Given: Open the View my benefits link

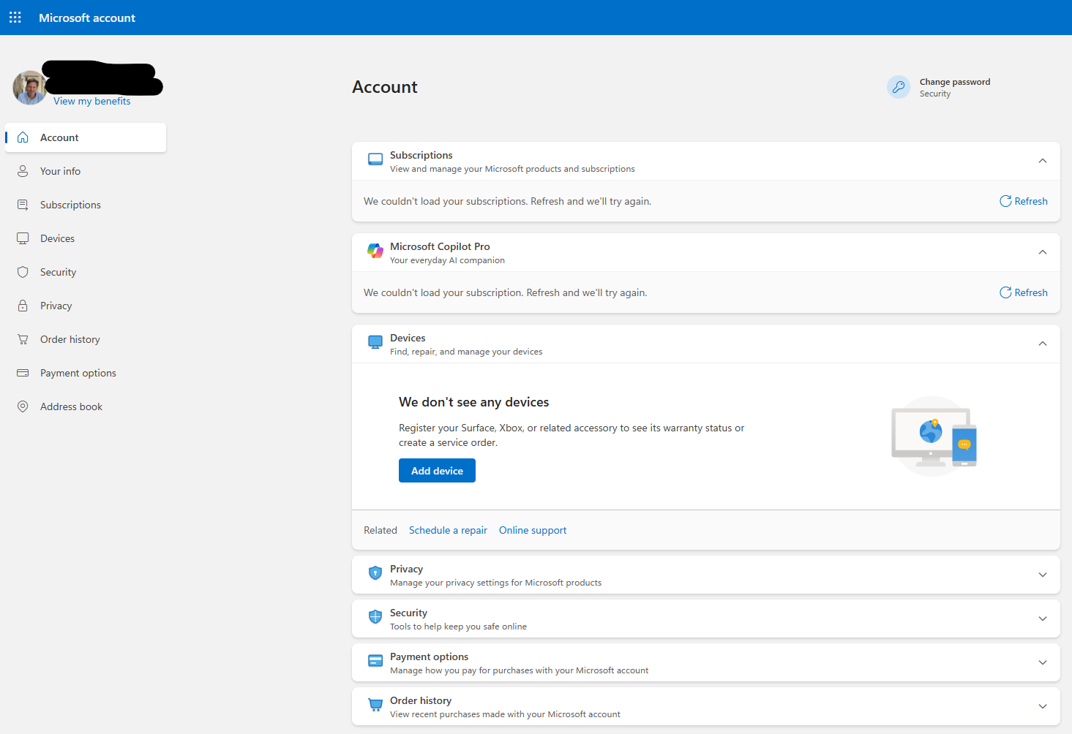Looking at the screenshot, I should point(91,101).
